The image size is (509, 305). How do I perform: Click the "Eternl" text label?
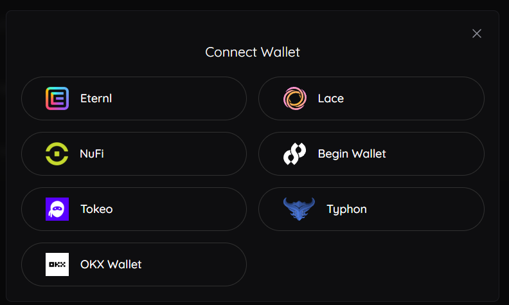[x=96, y=98]
